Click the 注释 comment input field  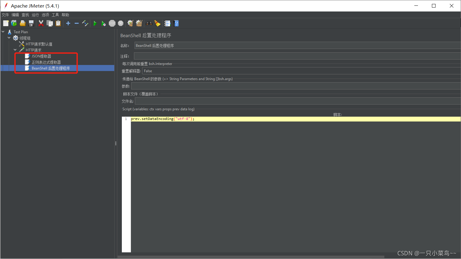click(x=297, y=56)
